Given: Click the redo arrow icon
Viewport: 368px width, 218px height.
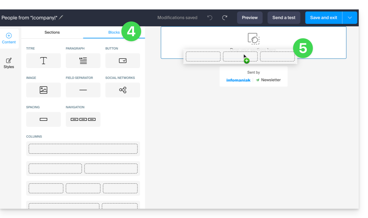Looking at the screenshot, I should click(x=225, y=18).
